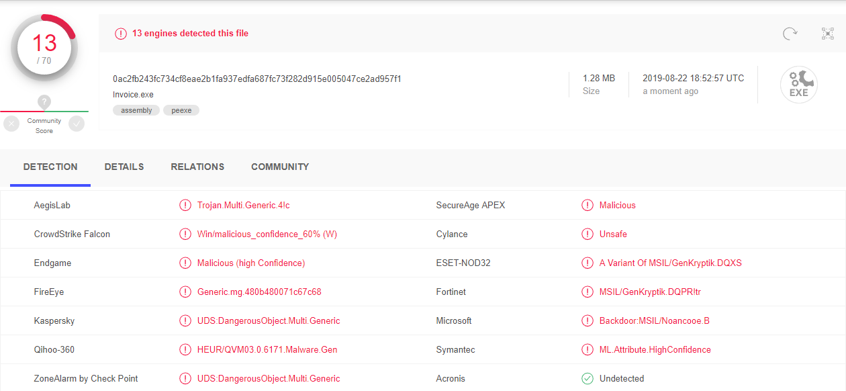Screen dimensions: 846x391
Task: Click the Qihoo-360 detection alert icon
Action: pos(185,350)
